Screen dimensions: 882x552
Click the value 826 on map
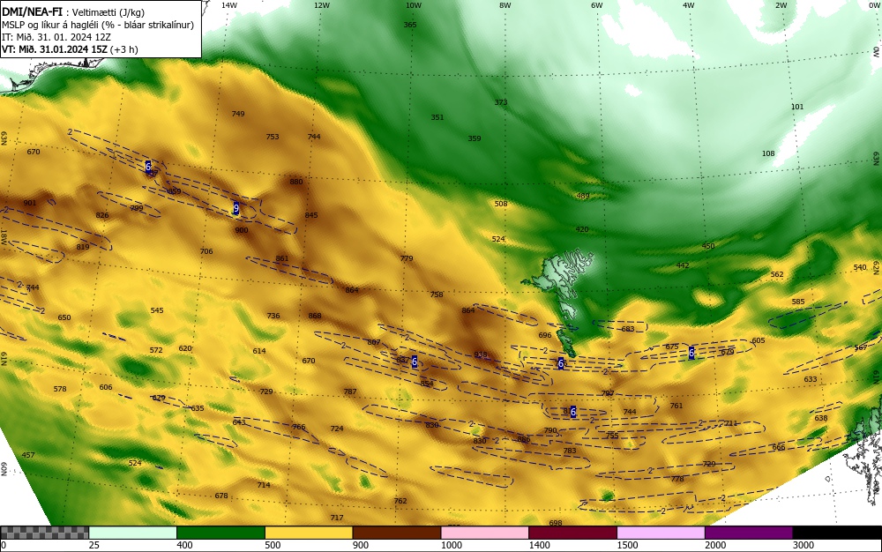(x=101, y=215)
